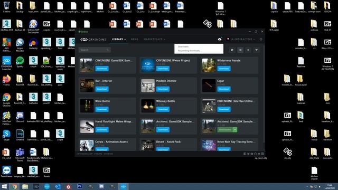Download the Wine Bottle asset
338x190 pixels.
102,109
